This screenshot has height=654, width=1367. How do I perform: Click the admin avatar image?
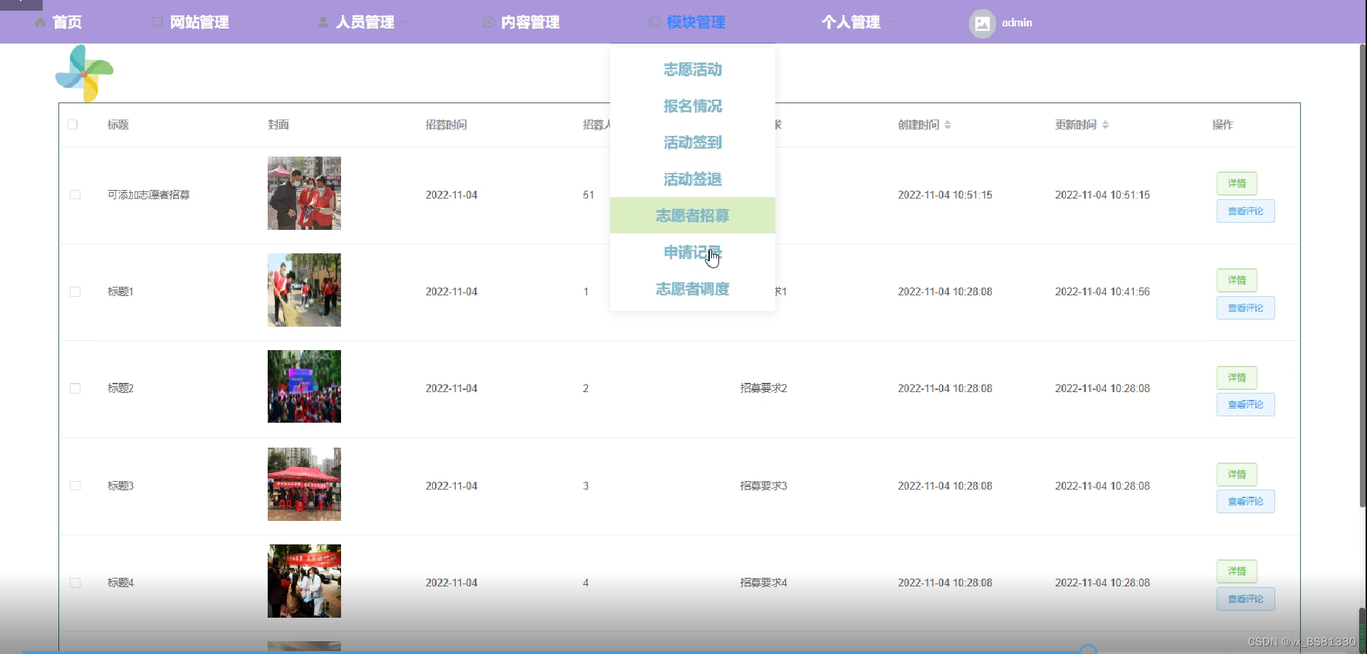982,23
